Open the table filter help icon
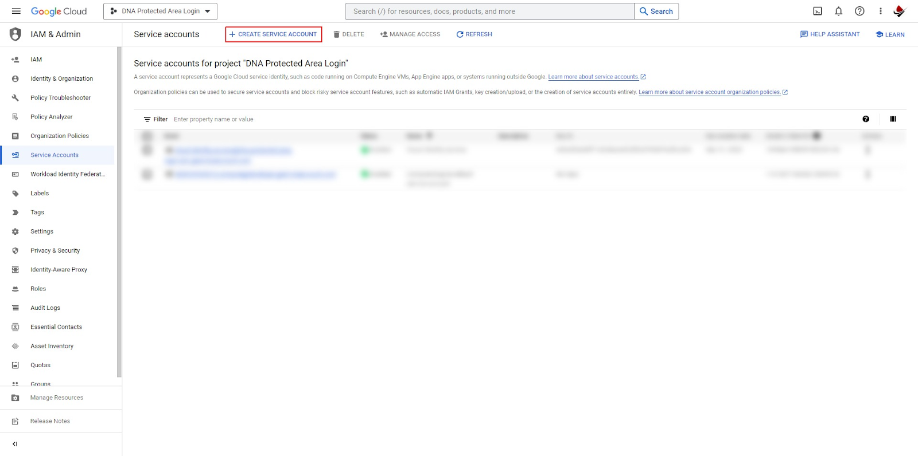The height and width of the screenshot is (456, 918). tap(866, 119)
